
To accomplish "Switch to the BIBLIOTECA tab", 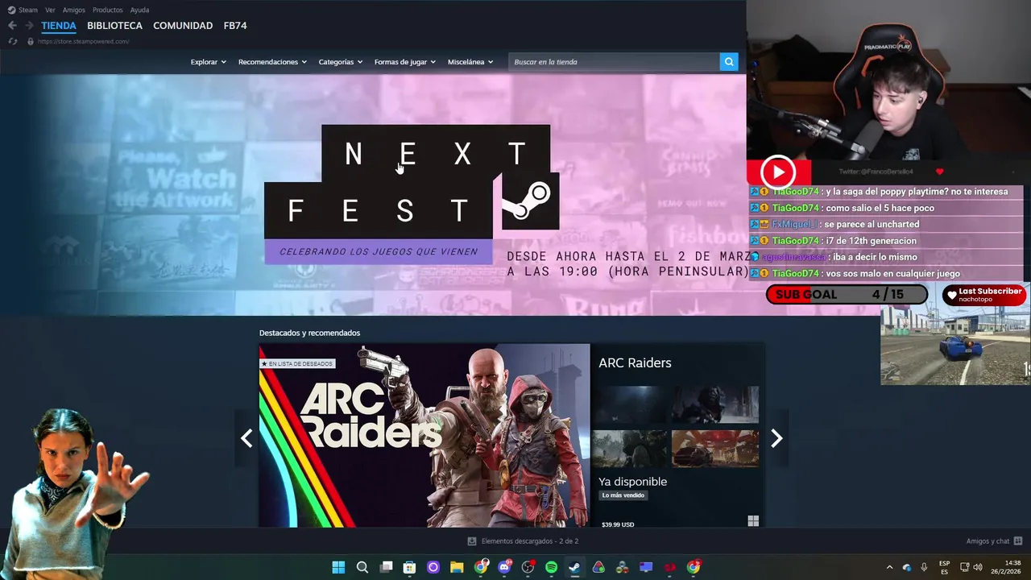I will (x=114, y=26).
